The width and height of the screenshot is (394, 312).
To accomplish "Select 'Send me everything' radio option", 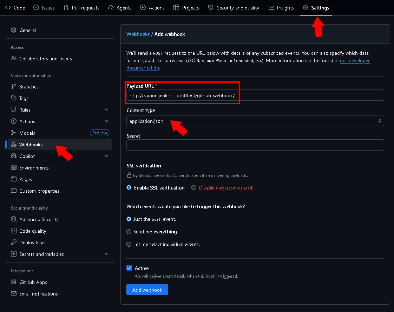I will (129, 232).
